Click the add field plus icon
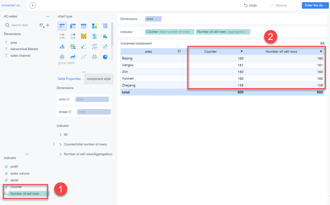Image resolution: width=330 pixels, height=205 pixels. (x=48, y=25)
